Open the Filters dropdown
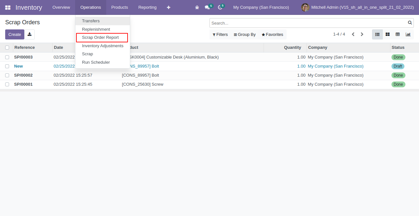419x216 pixels. click(220, 35)
